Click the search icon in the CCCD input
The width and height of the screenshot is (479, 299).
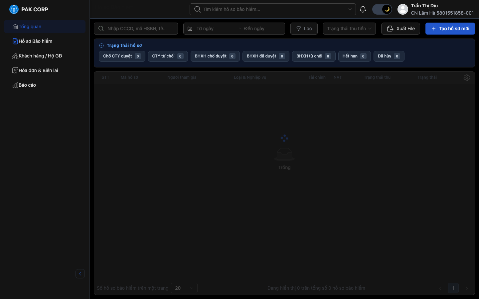tap(101, 29)
